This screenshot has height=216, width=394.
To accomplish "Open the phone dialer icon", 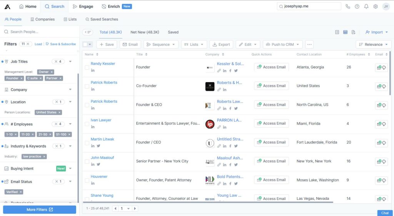I will (x=348, y=7).
